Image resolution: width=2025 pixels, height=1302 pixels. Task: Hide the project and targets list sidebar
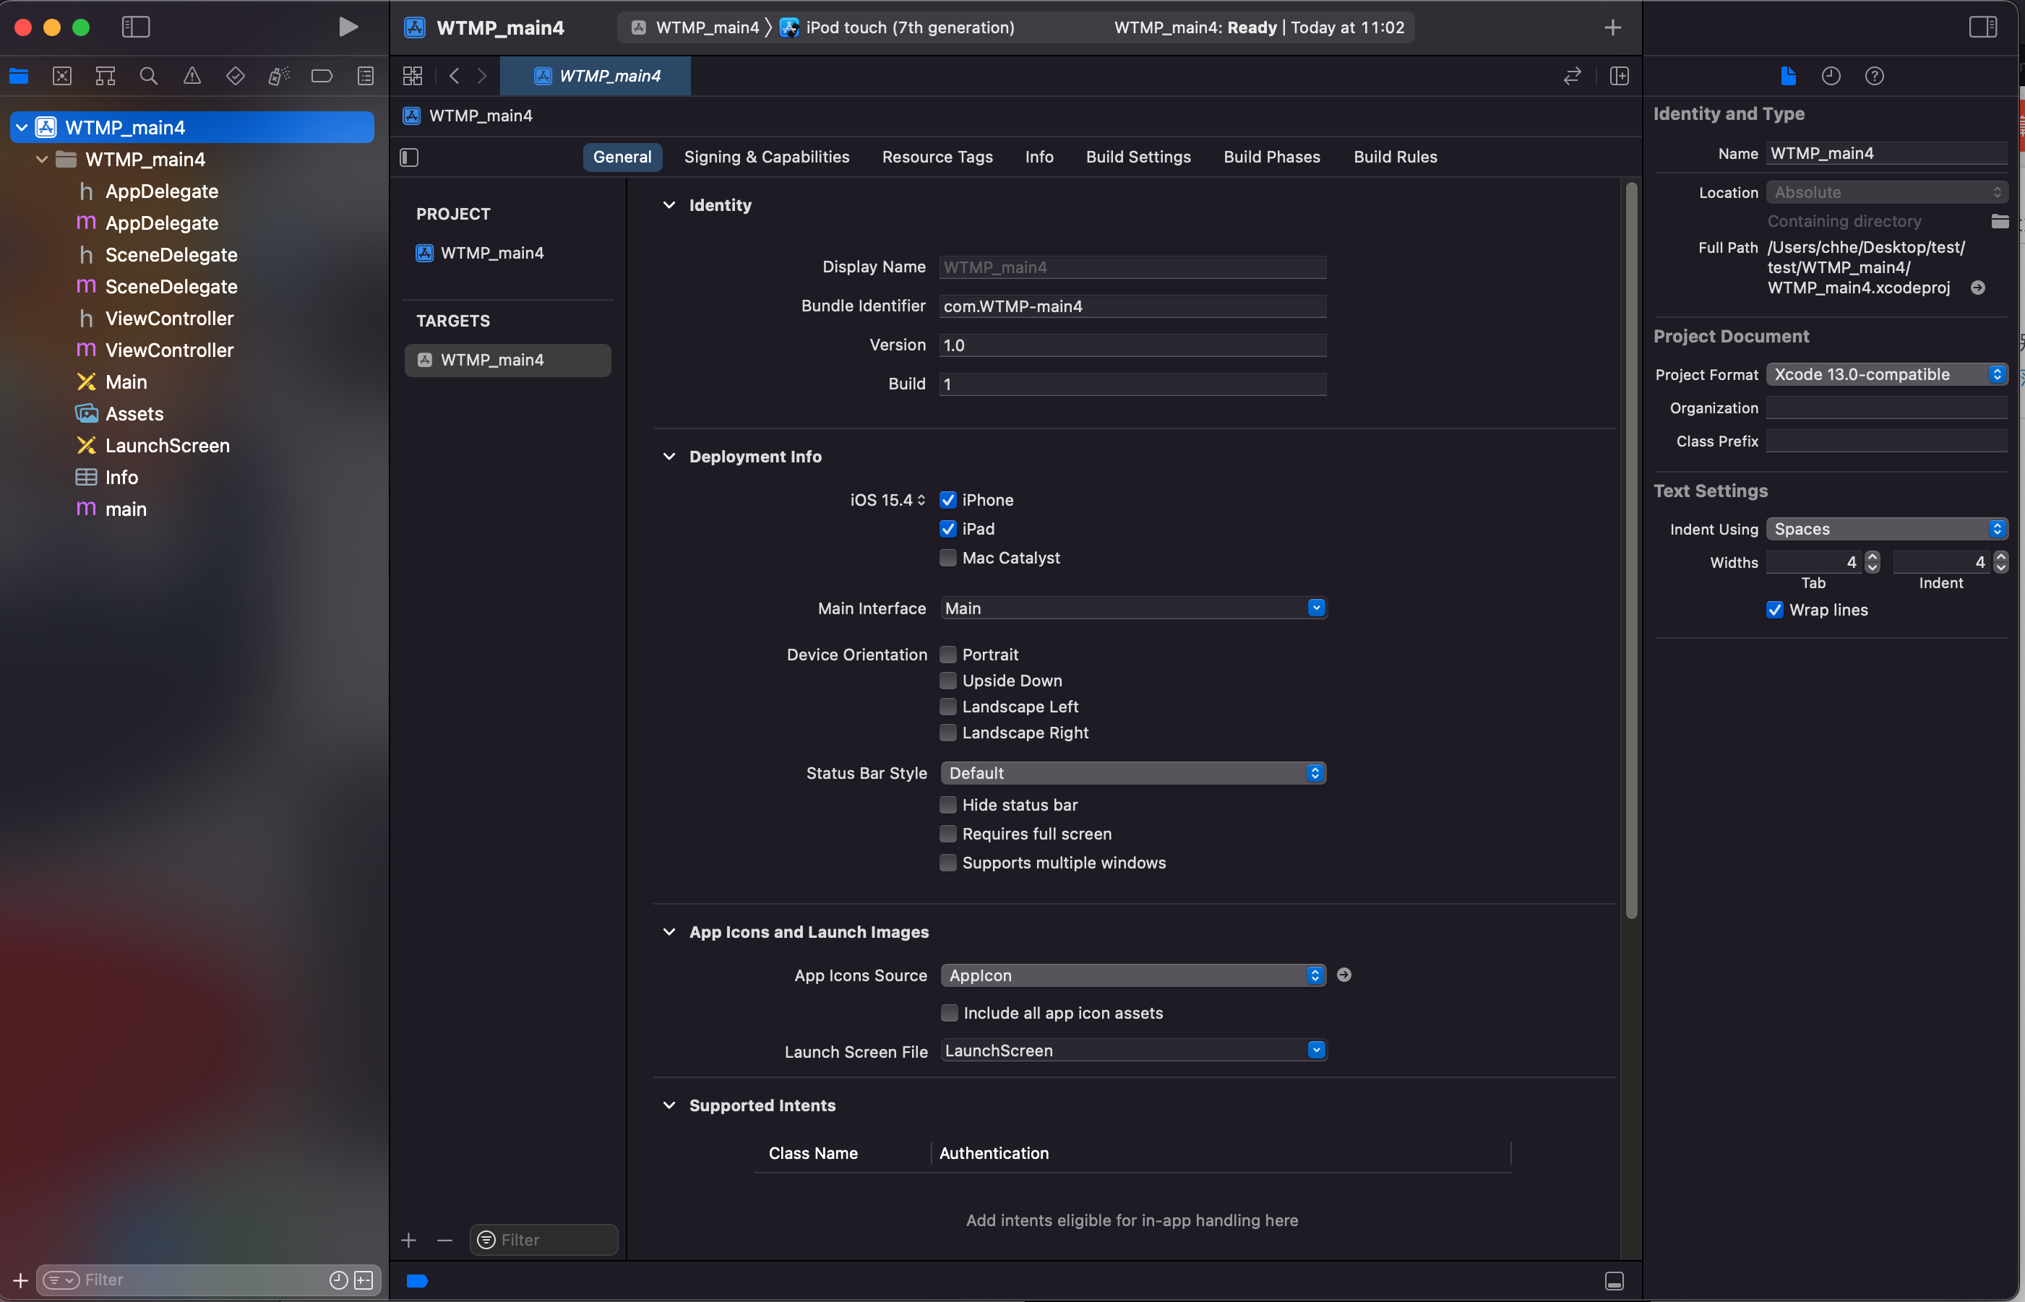coord(409,158)
